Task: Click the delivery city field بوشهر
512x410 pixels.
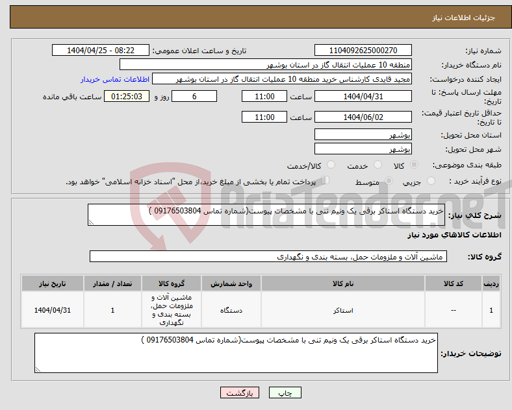Action: pyautogui.click(x=363, y=149)
